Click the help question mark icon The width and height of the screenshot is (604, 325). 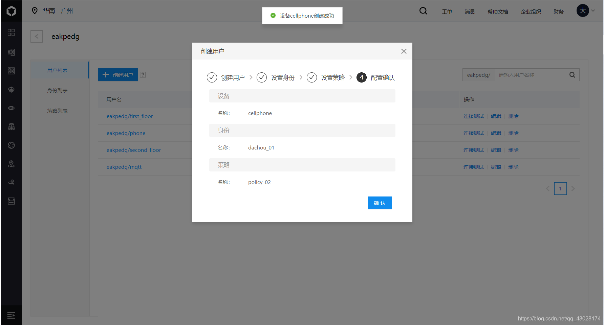(143, 74)
